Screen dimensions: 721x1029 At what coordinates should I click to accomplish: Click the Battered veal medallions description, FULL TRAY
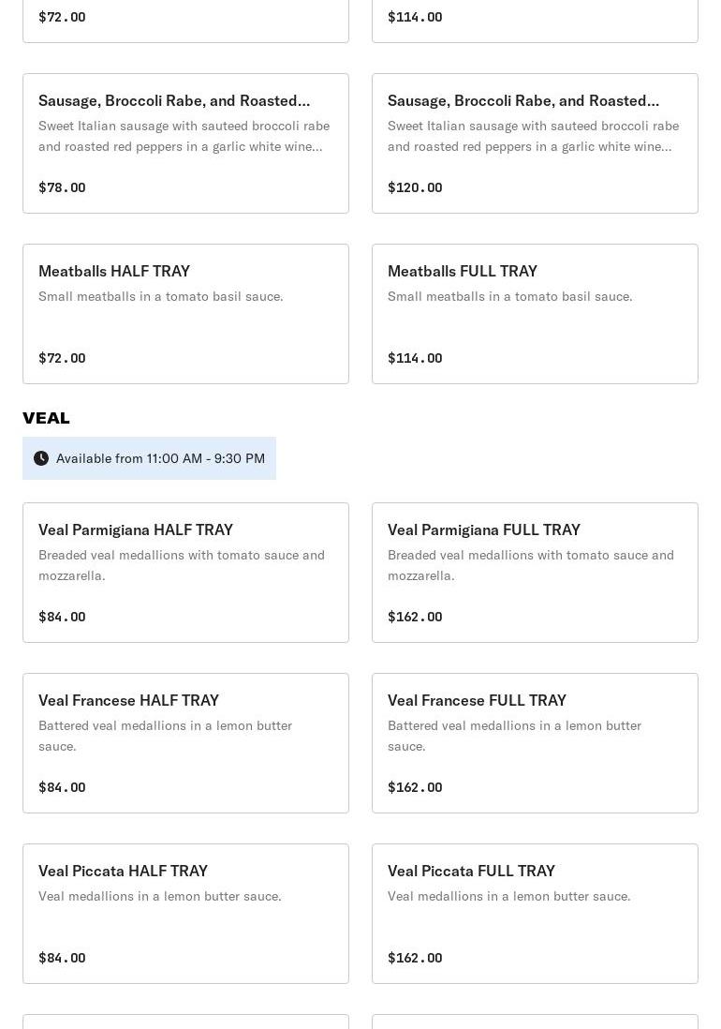pyautogui.click(x=514, y=736)
